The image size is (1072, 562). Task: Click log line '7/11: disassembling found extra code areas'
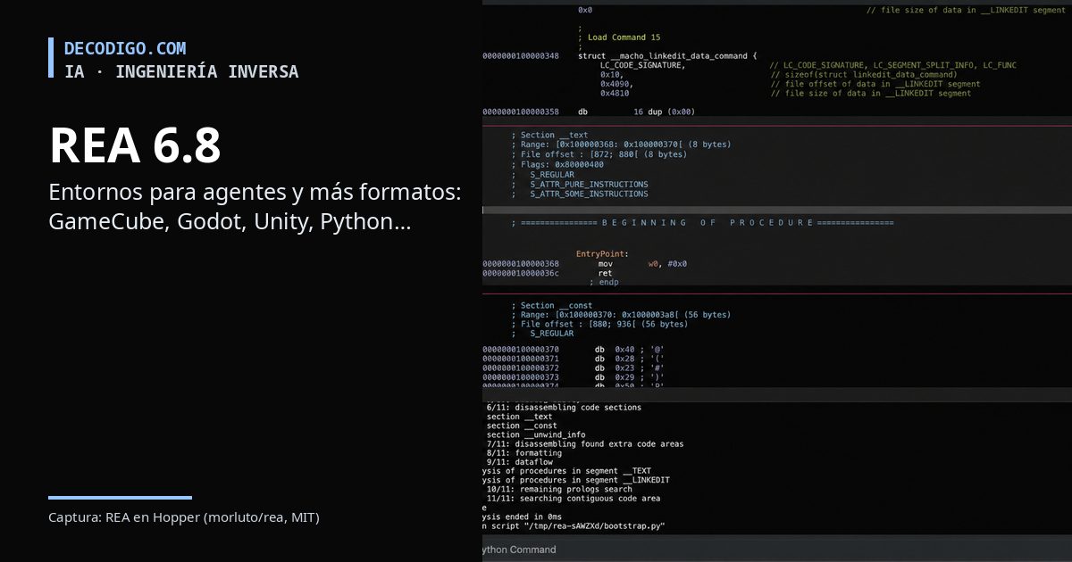tap(585, 444)
